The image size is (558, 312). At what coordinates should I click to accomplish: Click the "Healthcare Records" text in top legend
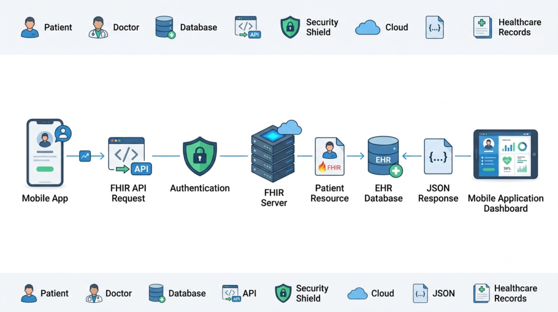click(519, 27)
